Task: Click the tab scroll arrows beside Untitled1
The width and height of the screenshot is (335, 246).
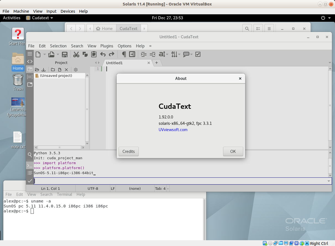Action: [x=97, y=63]
